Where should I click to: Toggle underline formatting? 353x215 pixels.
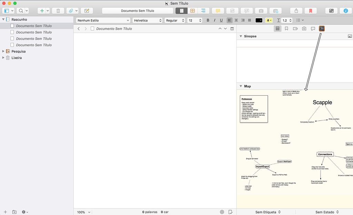(x=221, y=20)
